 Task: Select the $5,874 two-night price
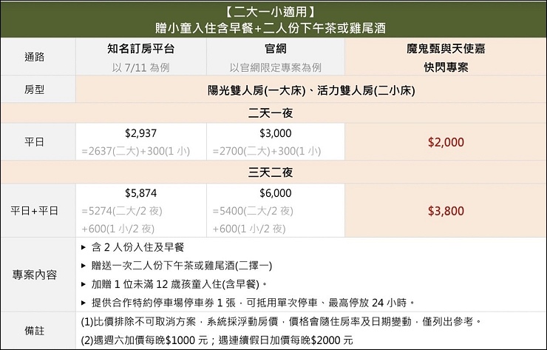(x=142, y=192)
